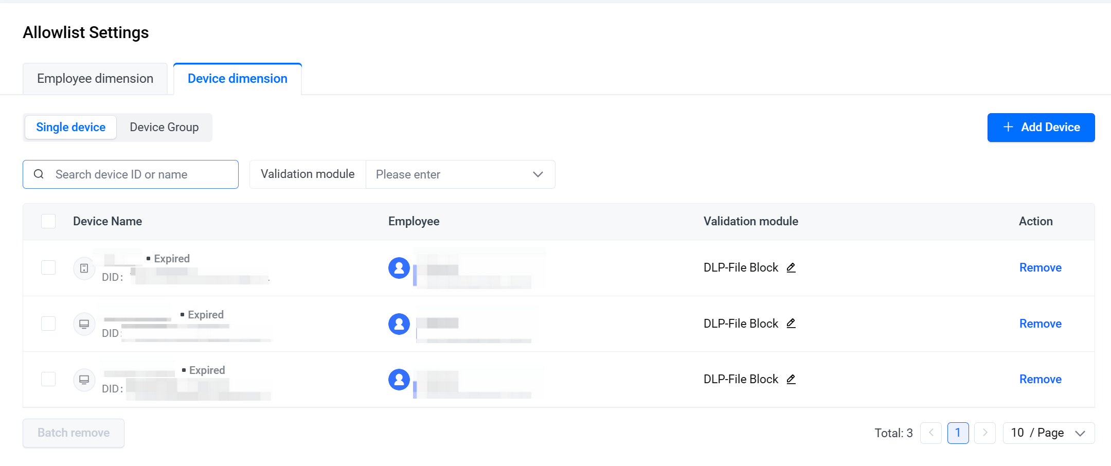Screen dimensions: 1111x466
Task: Go to previous page arrow
Action: [x=931, y=433]
